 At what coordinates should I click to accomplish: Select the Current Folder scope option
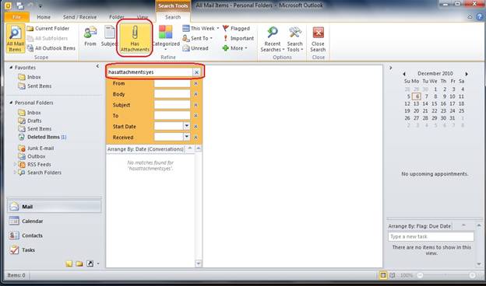(48, 29)
